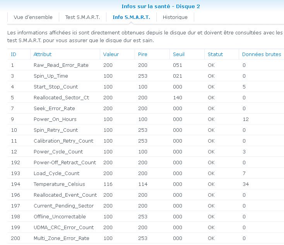The height and width of the screenshot is (245, 284).
Task: Select the Reallocated_Sector_Ct attribute
Action: [61, 97]
